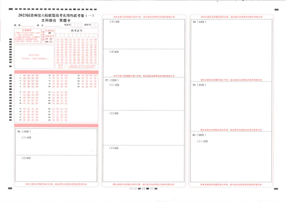286x202 pixels.
Task: Click the question 39 (12分) answer area
Action: [232, 107]
